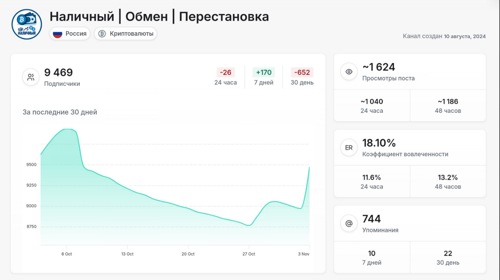Viewport: 500px width, 280px height.
Task: Open the Россия country filter
Action: click(70, 34)
